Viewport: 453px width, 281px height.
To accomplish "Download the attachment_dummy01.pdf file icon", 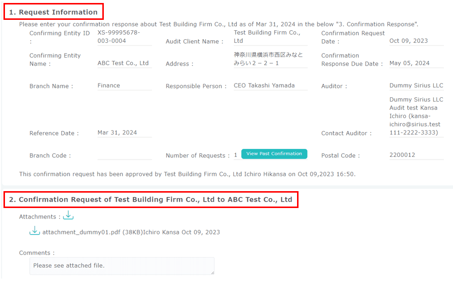I will (34, 231).
